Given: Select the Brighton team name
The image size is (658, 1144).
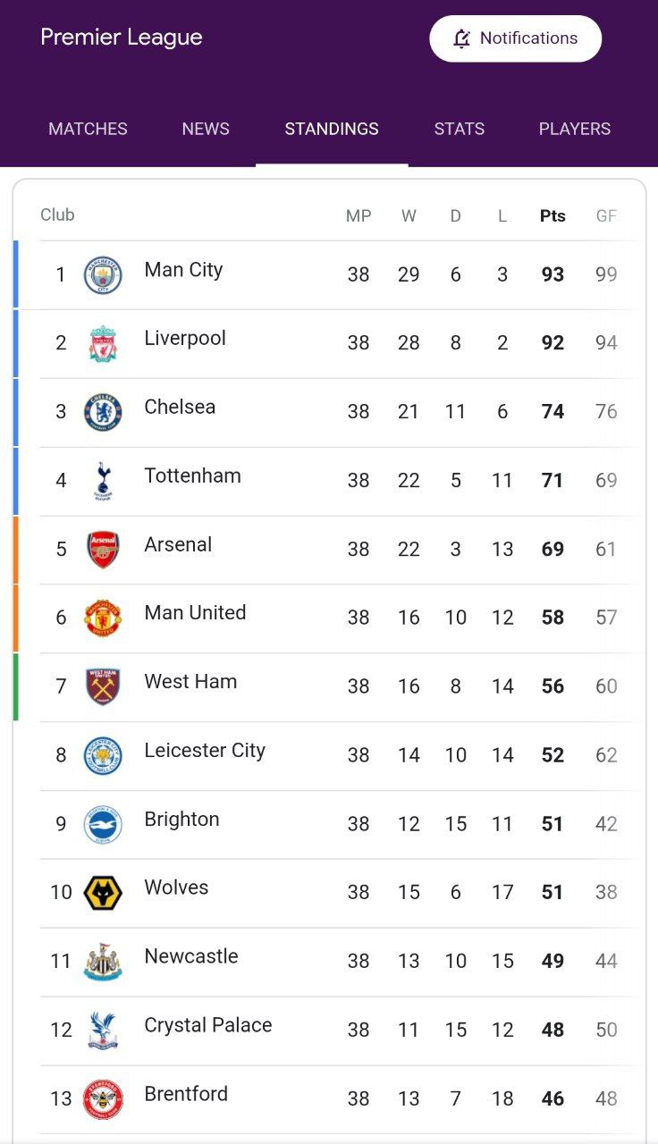Looking at the screenshot, I should click(181, 819).
